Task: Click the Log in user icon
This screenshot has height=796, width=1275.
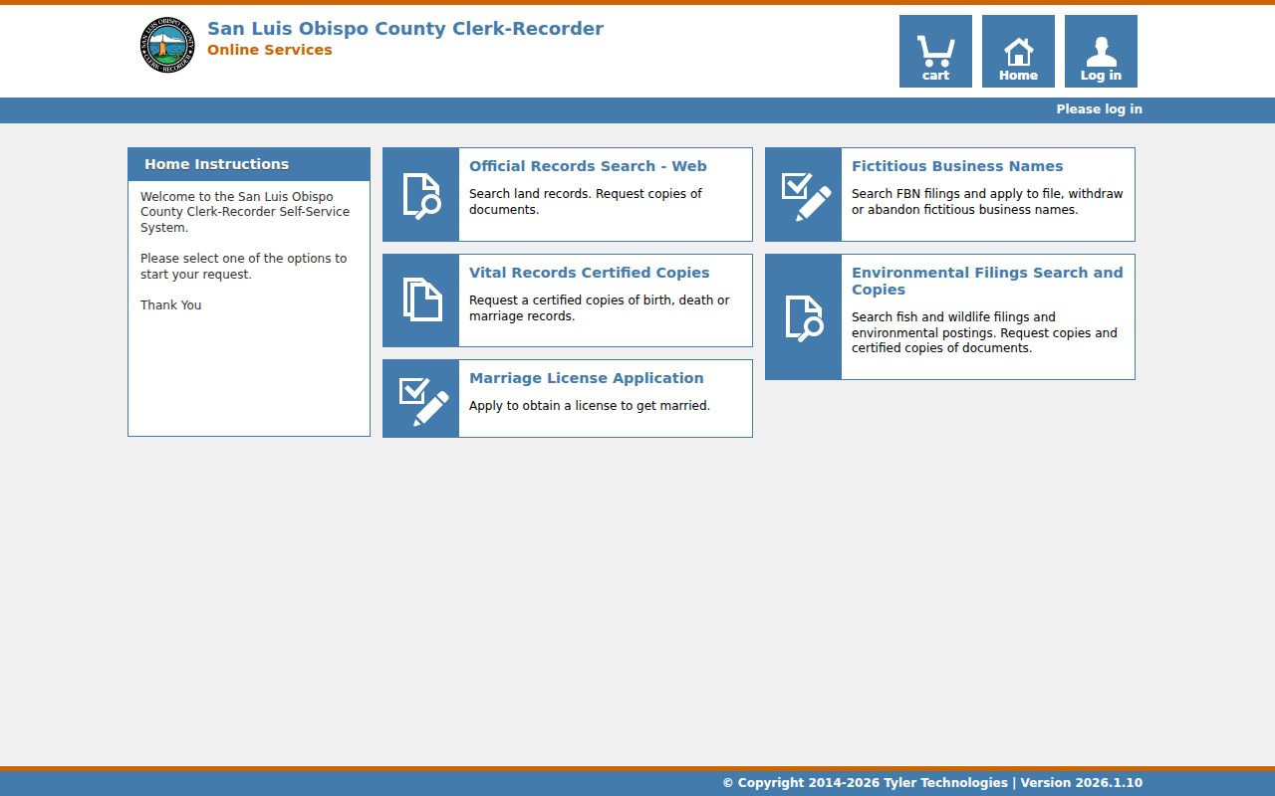Action: (1101, 51)
